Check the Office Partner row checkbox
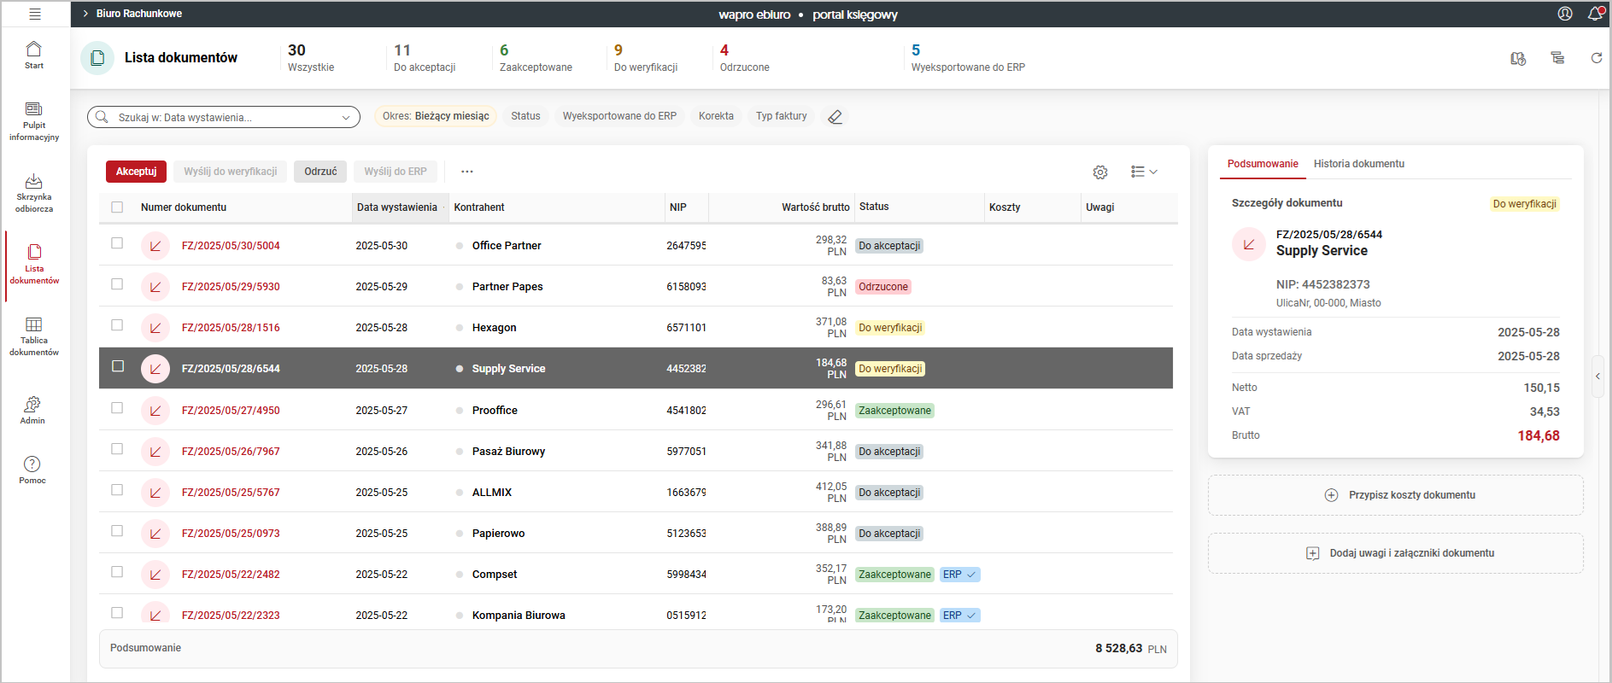Viewport: 1612px width, 683px height. point(117,243)
